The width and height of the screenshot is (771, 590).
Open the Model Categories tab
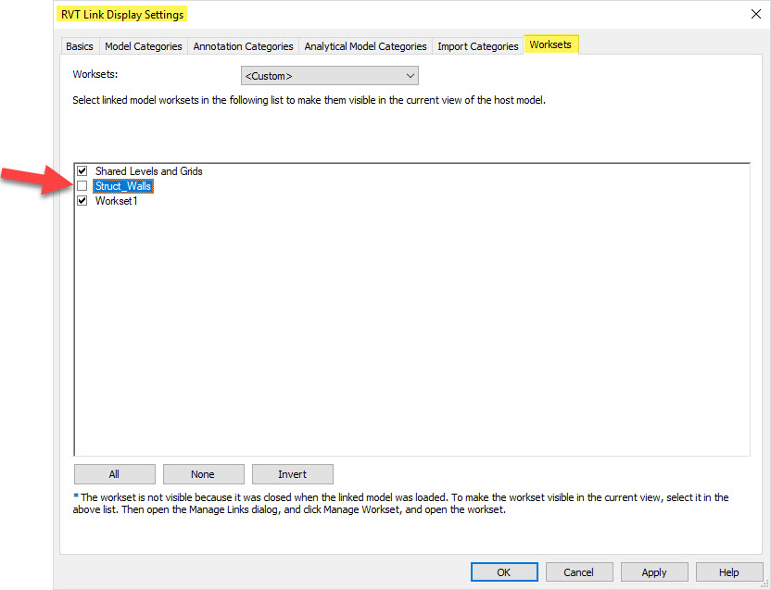point(144,46)
